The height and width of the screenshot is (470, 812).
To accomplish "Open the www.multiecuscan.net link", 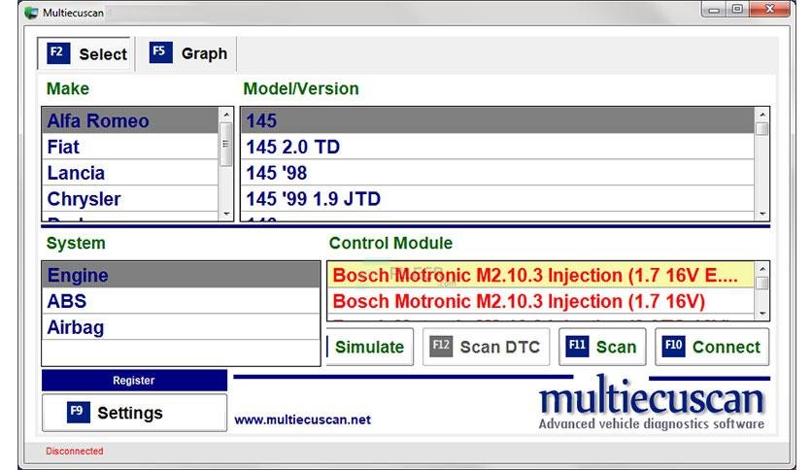I will click(302, 420).
